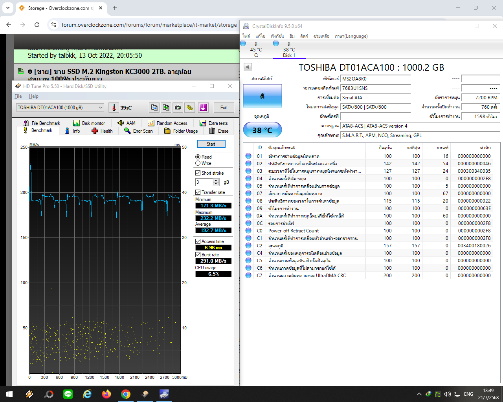Click the thermometer temperature icon in HD Tune
Viewport: 503px width, 402px height.
[114, 108]
